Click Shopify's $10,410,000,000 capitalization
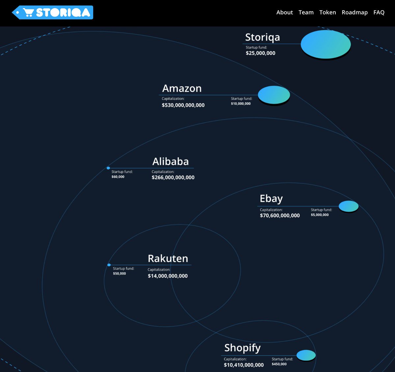The image size is (395, 372). coord(244,365)
